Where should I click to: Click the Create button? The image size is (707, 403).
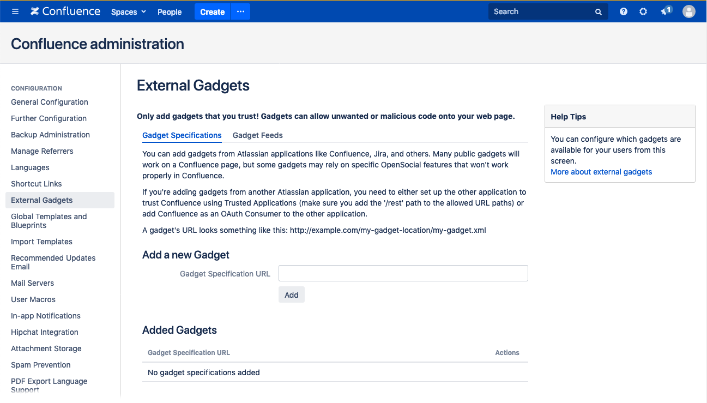click(212, 11)
